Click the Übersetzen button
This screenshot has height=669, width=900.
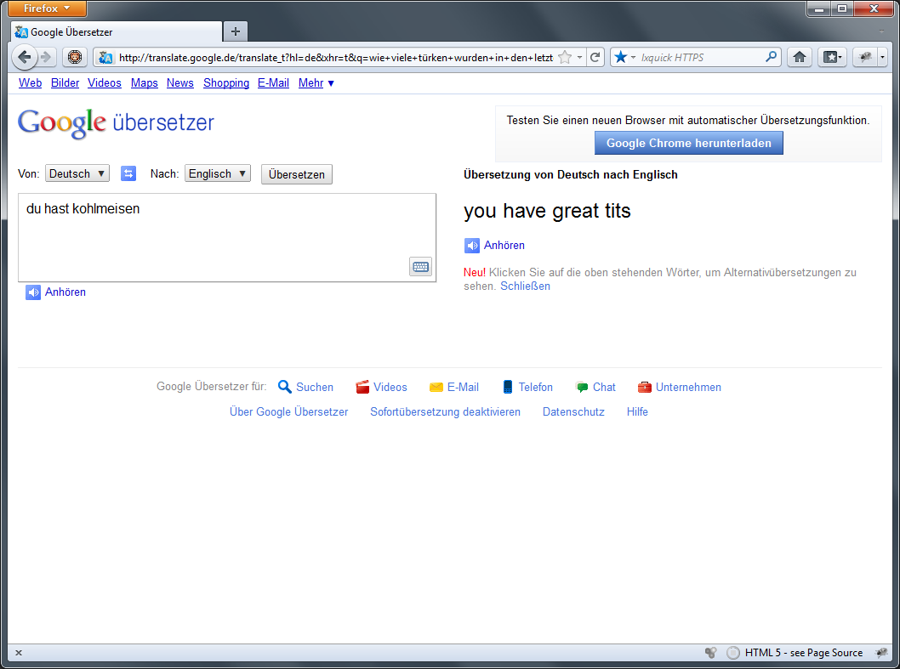coord(297,174)
